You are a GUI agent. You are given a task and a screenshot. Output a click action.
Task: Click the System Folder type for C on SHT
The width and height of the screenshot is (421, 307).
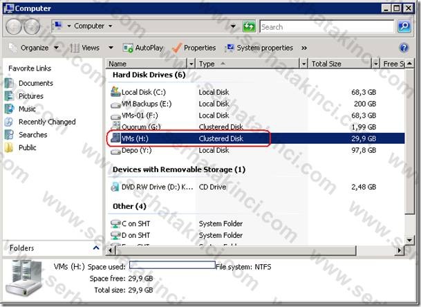click(x=221, y=223)
